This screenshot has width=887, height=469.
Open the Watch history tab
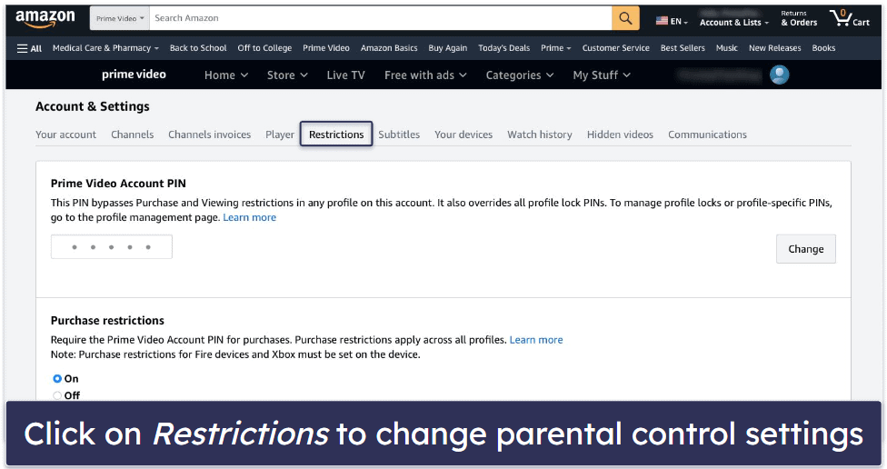(x=540, y=135)
